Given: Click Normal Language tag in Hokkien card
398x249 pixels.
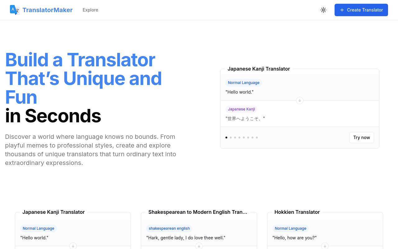Looking at the screenshot, I should [291, 228].
